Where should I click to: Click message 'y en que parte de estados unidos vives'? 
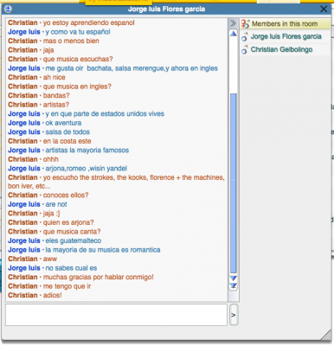105,114
